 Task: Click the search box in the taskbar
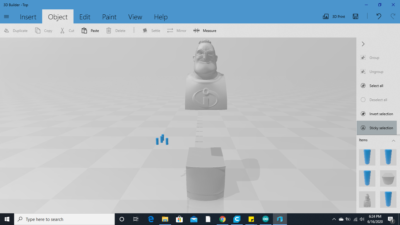point(64,219)
